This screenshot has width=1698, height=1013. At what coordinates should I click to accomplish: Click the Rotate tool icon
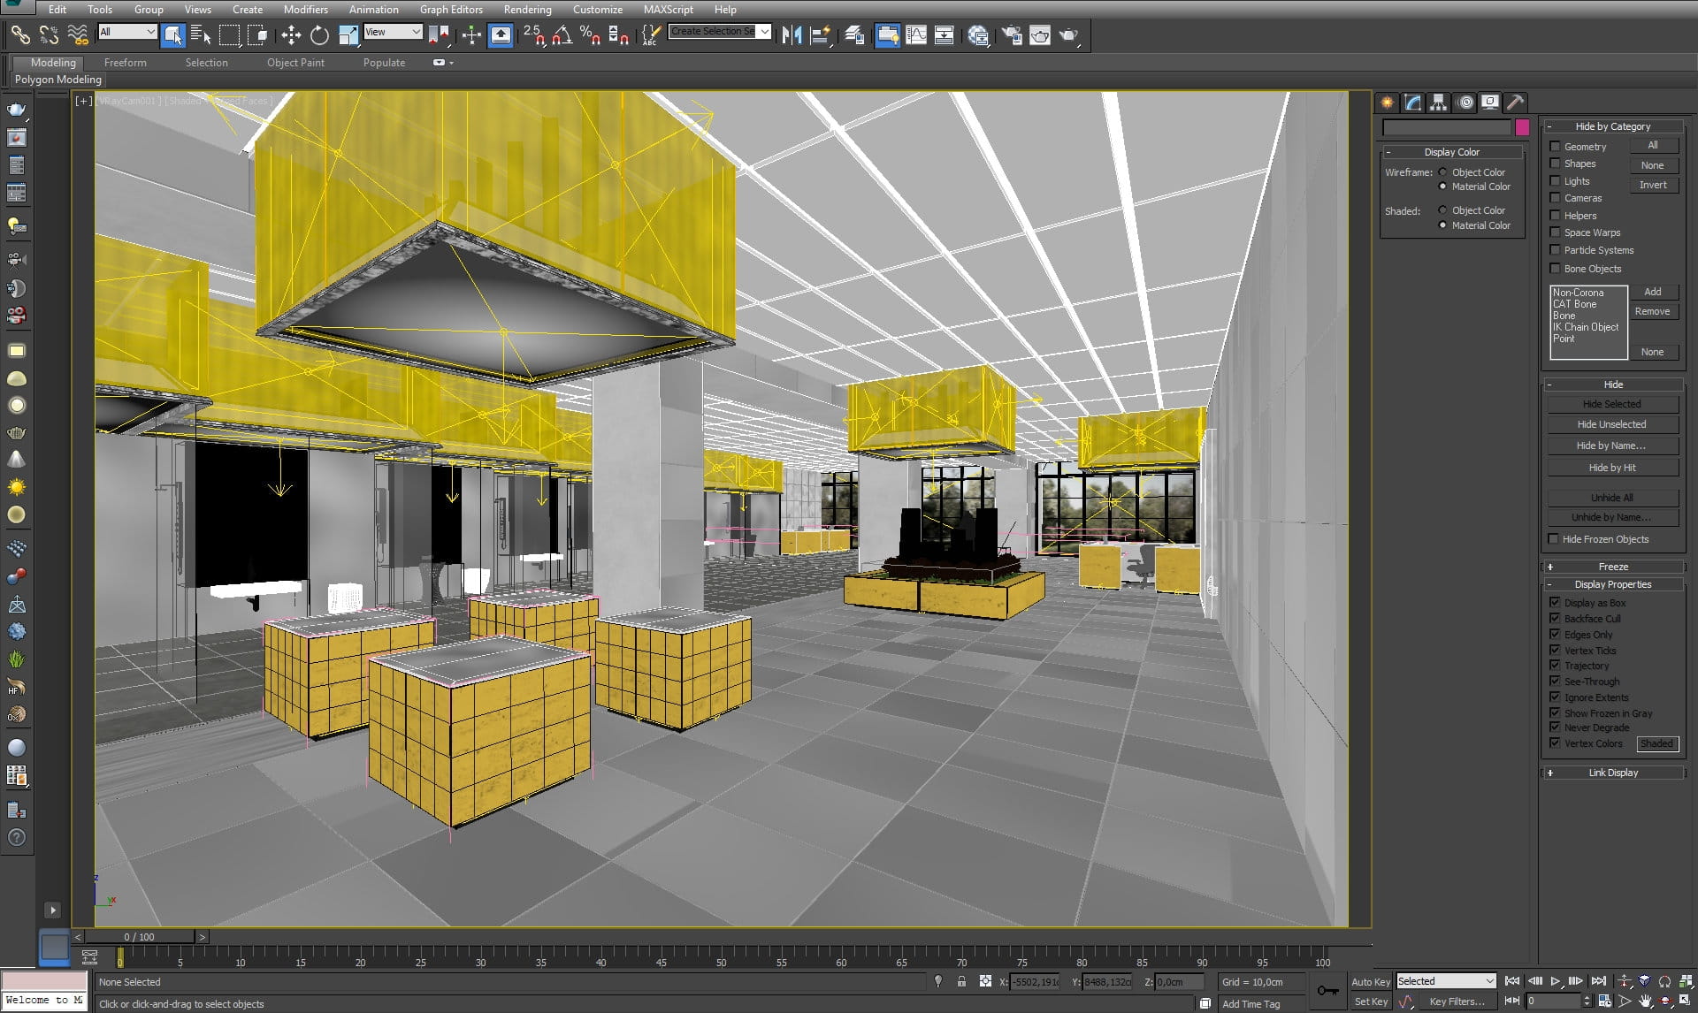coord(318,35)
